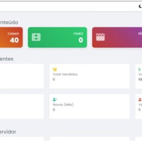Click the "Total Vendidos" label

[x=65, y=75]
